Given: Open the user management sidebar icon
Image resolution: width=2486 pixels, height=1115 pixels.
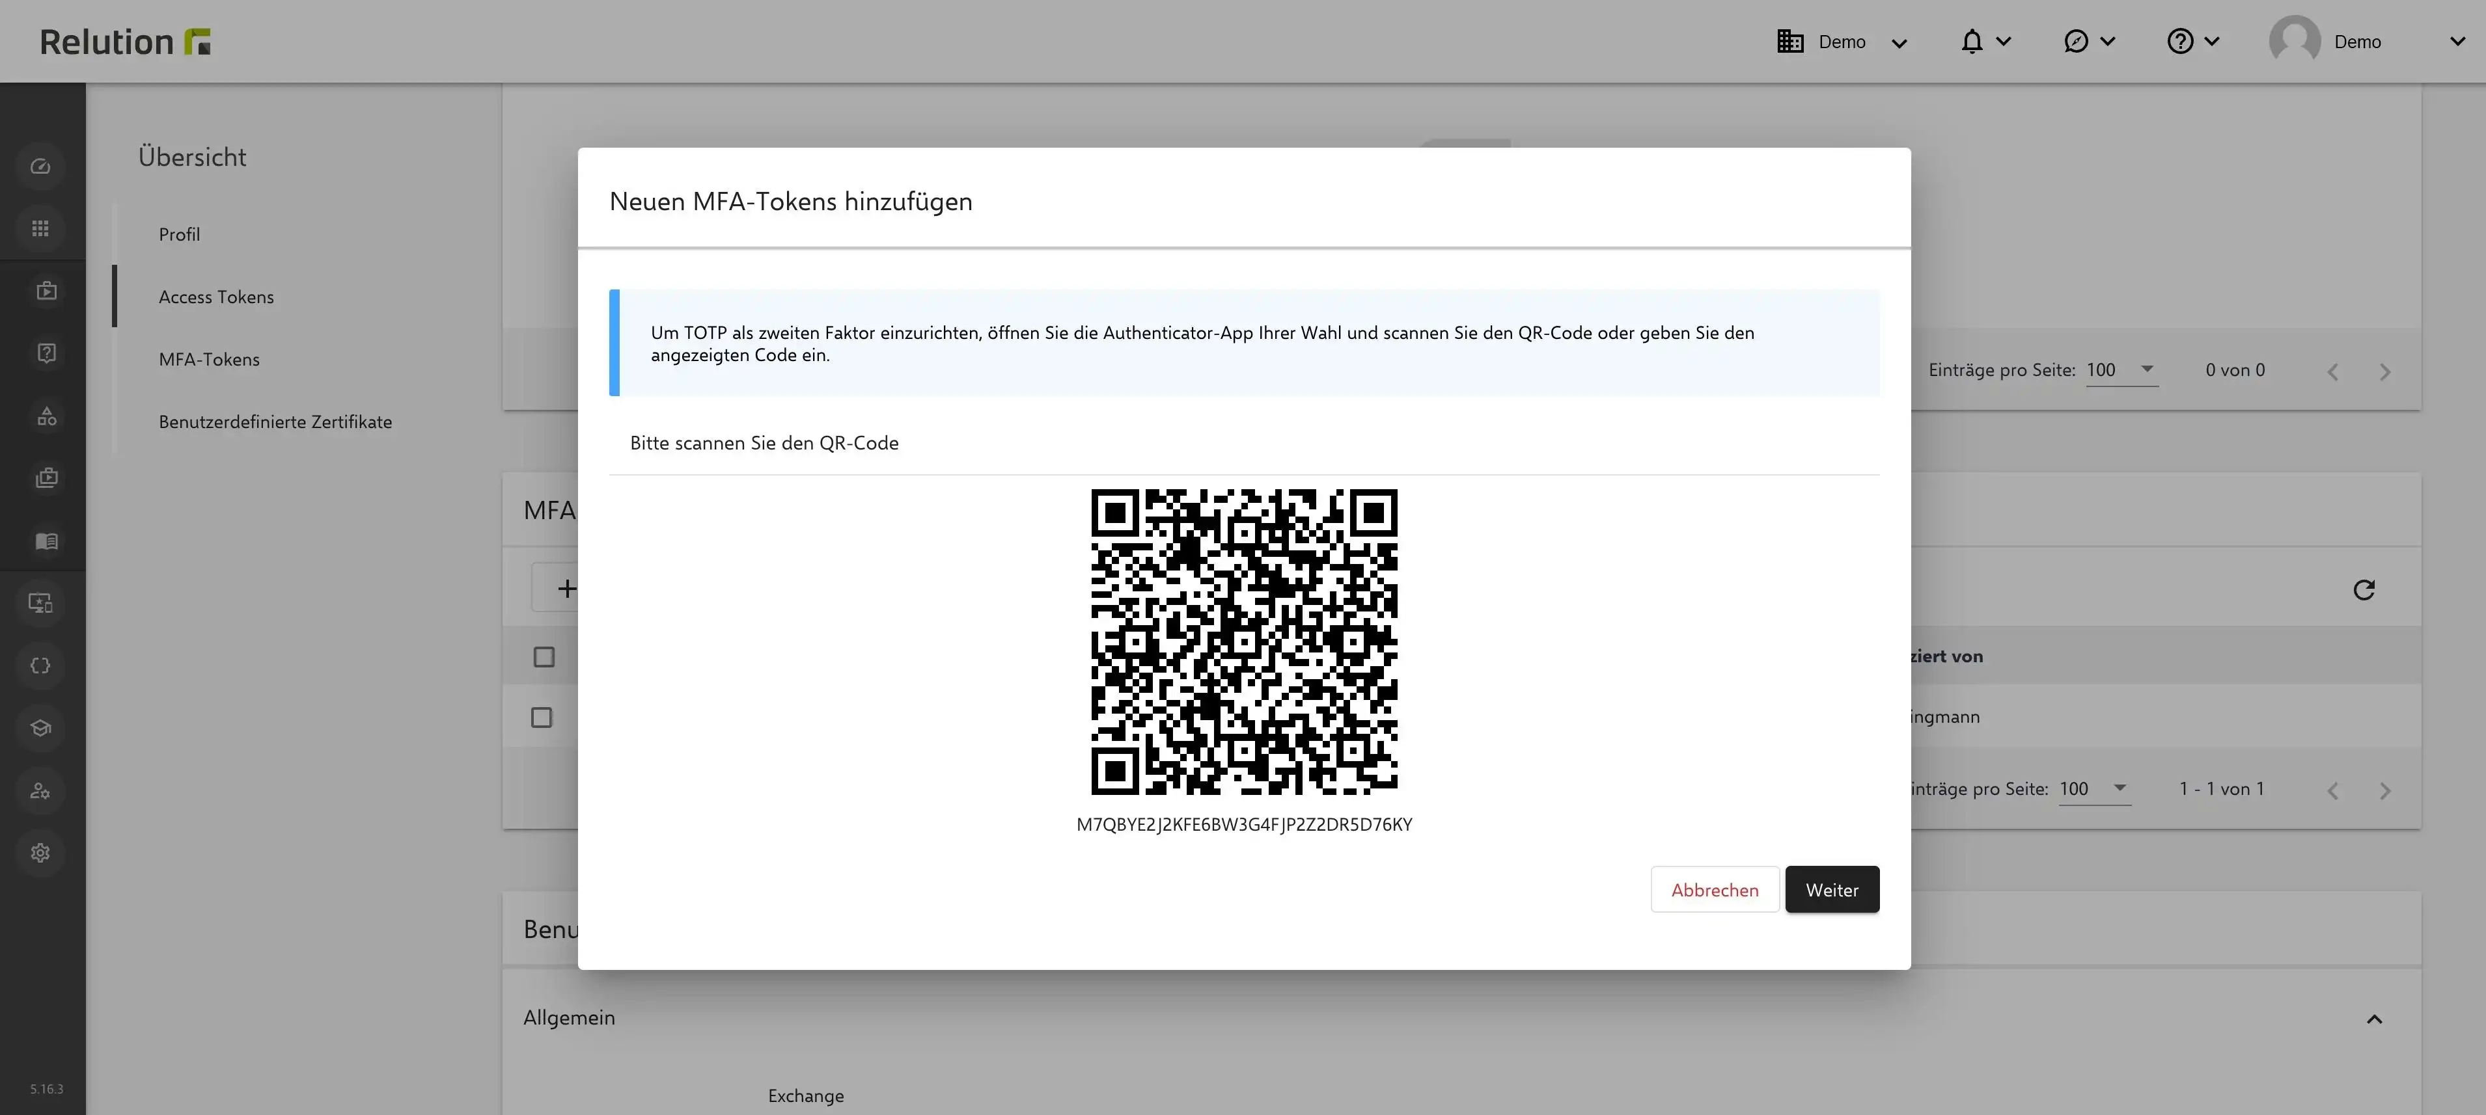Looking at the screenshot, I should click(x=40, y=791).
